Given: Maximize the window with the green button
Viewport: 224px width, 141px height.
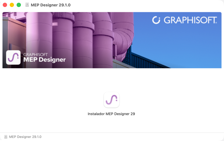Looking at the screenshot, I should (x=19, y=5).
